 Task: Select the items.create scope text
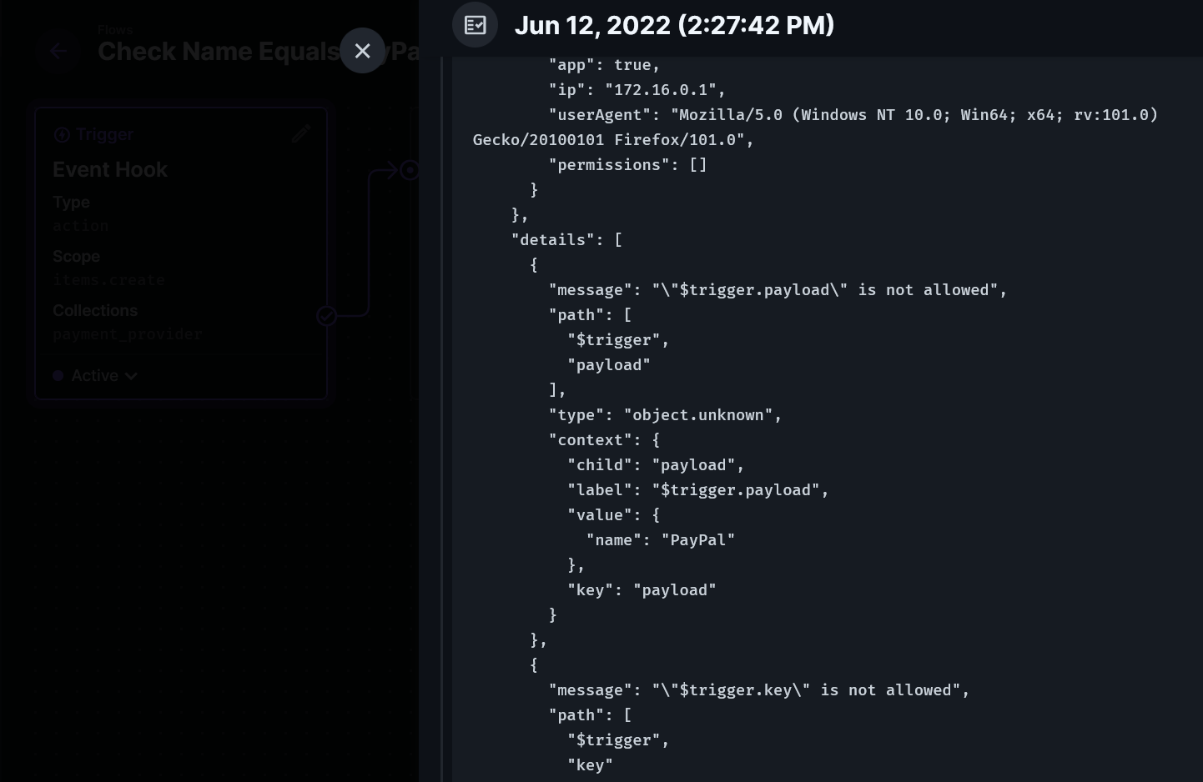click(108, 280)
